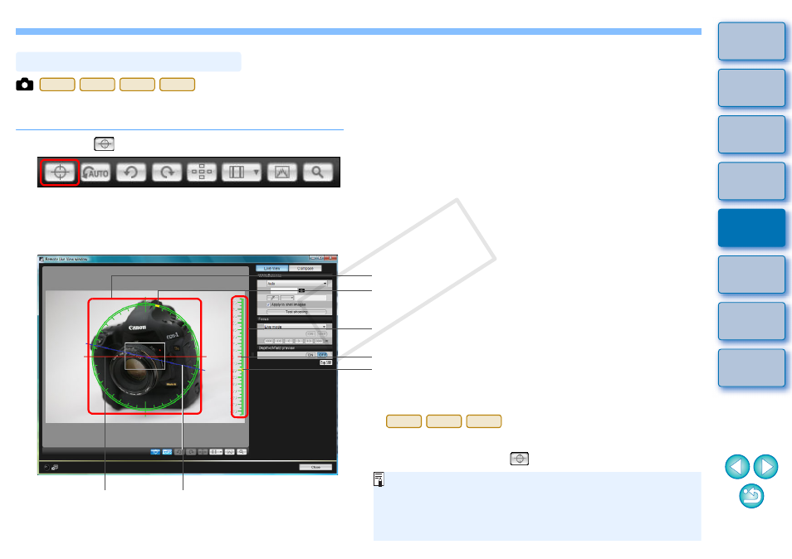Open the Focus Live mode dropdown
The image size is (792, 559).
[295, 327]
